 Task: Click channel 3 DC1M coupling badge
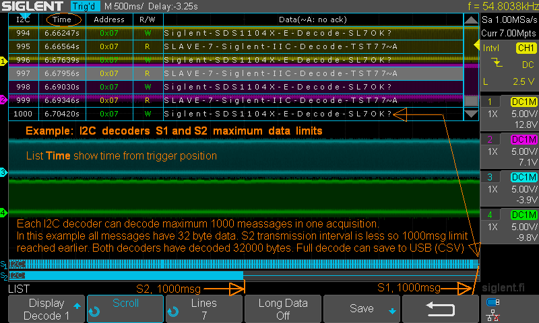(524, 178)
